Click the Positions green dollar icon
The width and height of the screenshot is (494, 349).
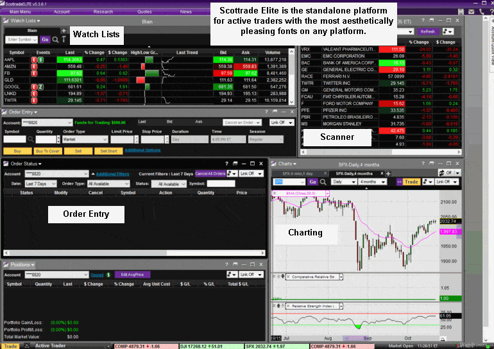pyautogui.click(x=108, y=275)
